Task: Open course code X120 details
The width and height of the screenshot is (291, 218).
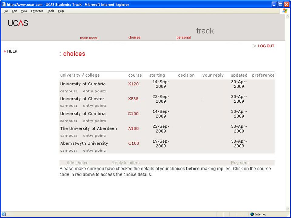Action: coord(133,84)
